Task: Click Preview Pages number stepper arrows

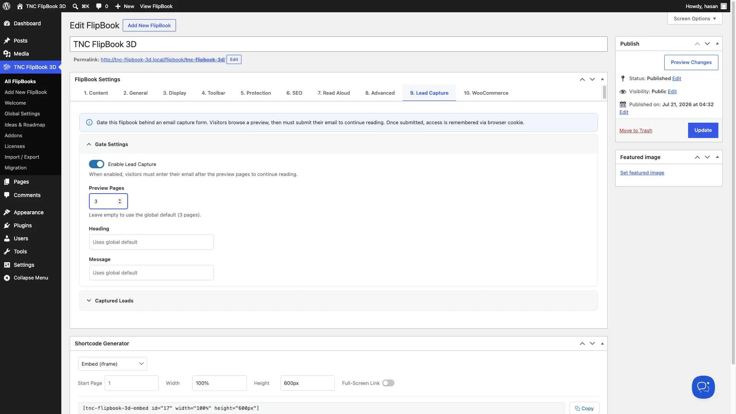Action: click(120, 201)
